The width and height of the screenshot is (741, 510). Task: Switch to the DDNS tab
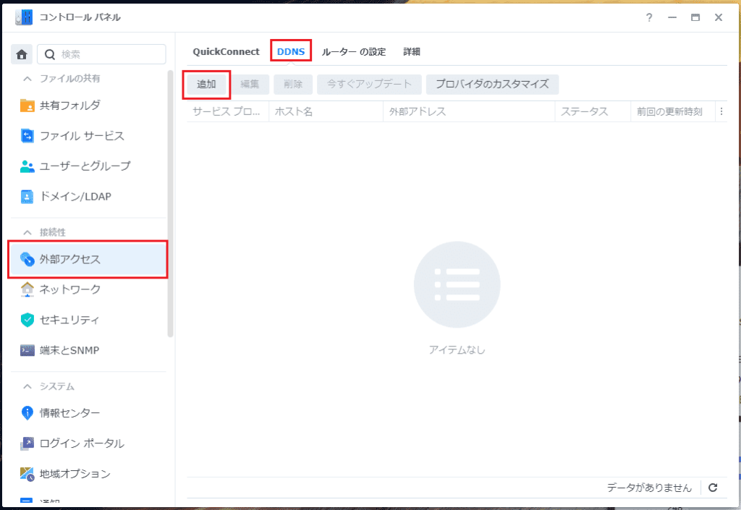tap(291, 52)
